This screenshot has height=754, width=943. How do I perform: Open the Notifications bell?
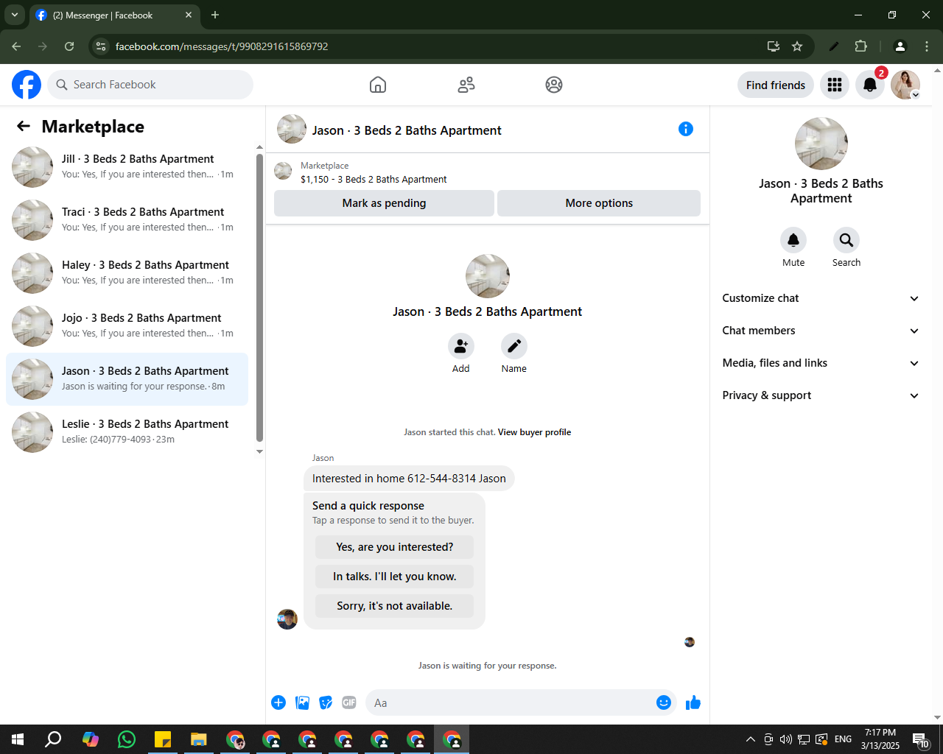pos(870,85)
